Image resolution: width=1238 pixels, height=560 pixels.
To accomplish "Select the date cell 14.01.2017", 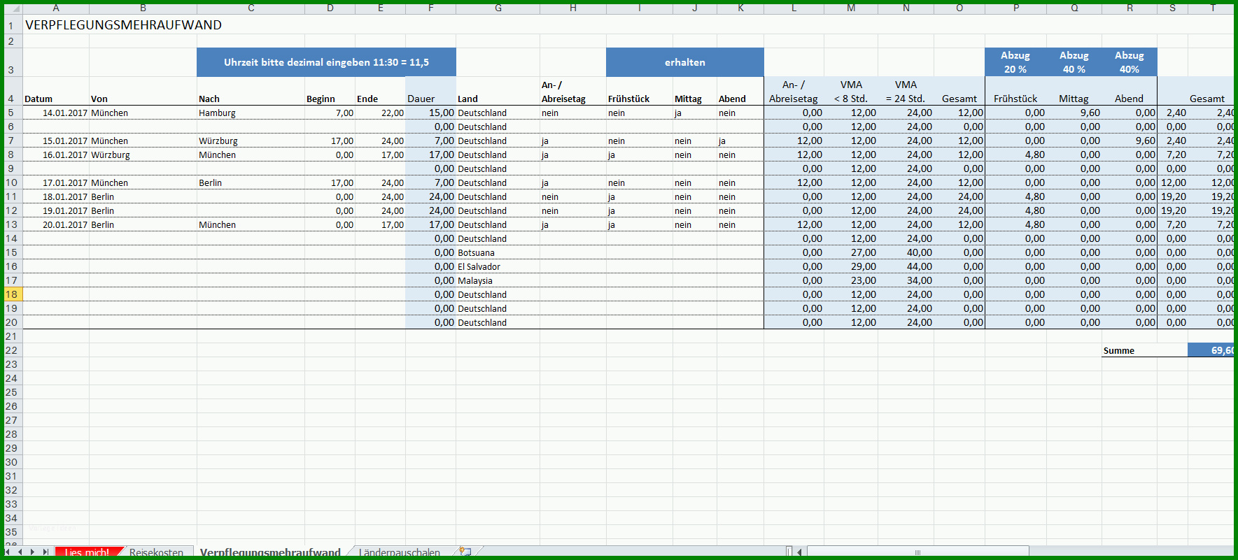I will click(56, 113).
